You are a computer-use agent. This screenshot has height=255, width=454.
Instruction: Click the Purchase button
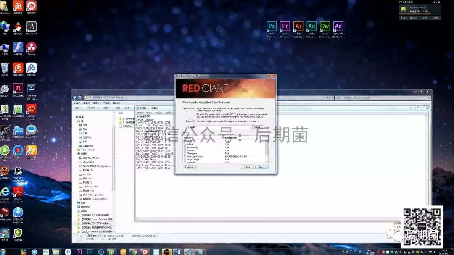[x=189, y=167]
